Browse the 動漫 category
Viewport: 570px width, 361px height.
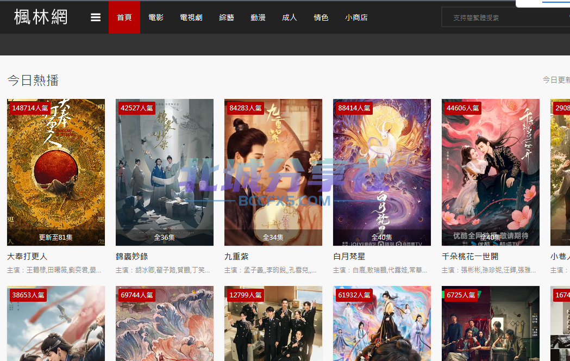coord(258,17)
